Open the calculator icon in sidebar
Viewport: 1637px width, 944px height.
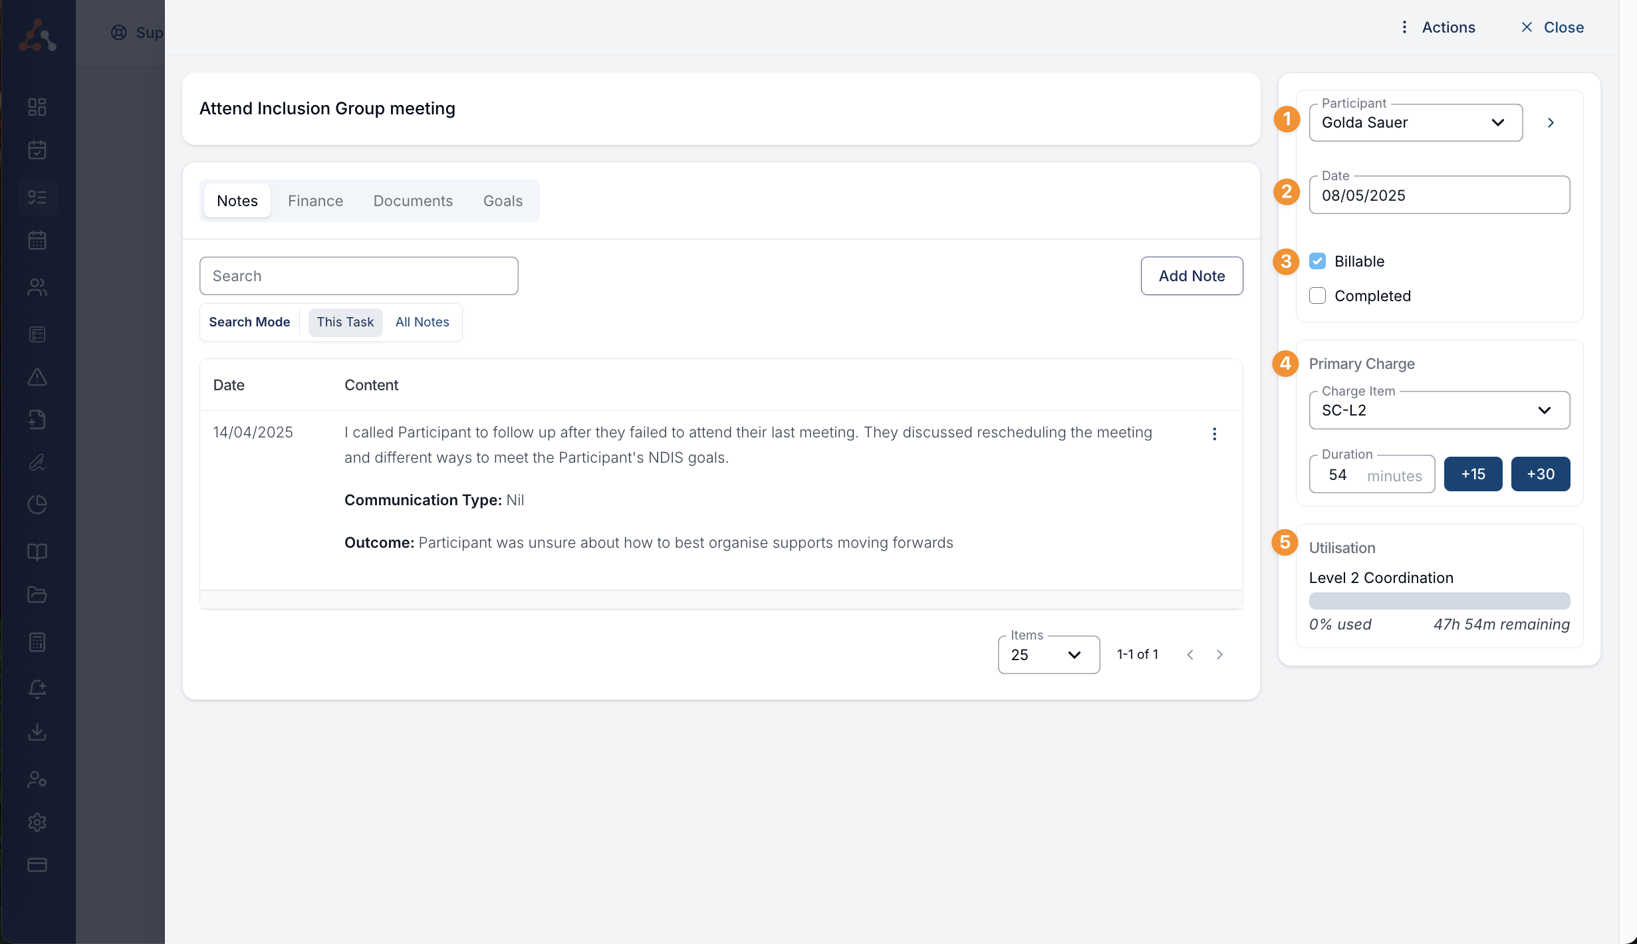point(37,642)
